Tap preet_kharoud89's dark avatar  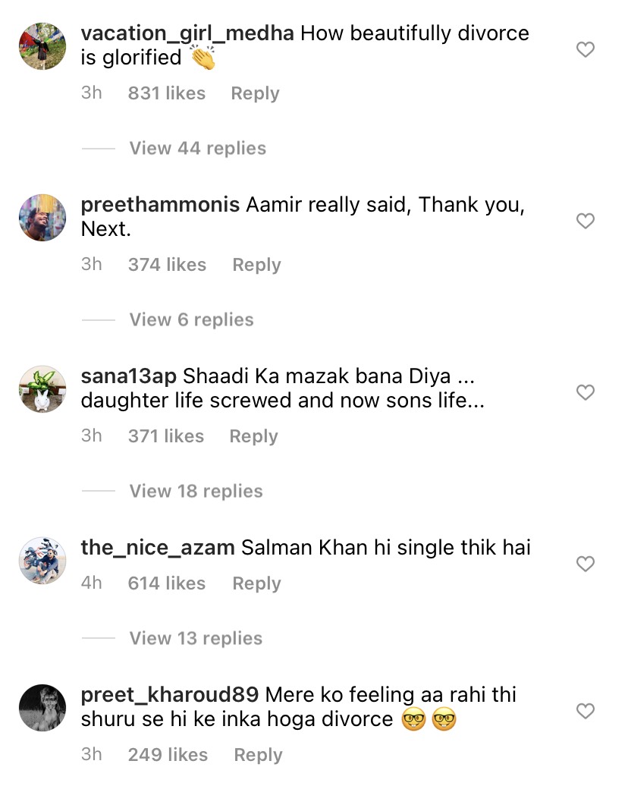42,708
